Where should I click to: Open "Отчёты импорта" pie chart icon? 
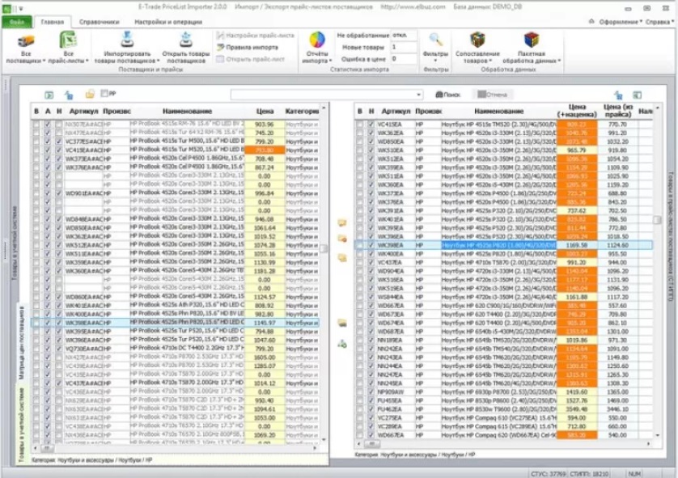317,42
